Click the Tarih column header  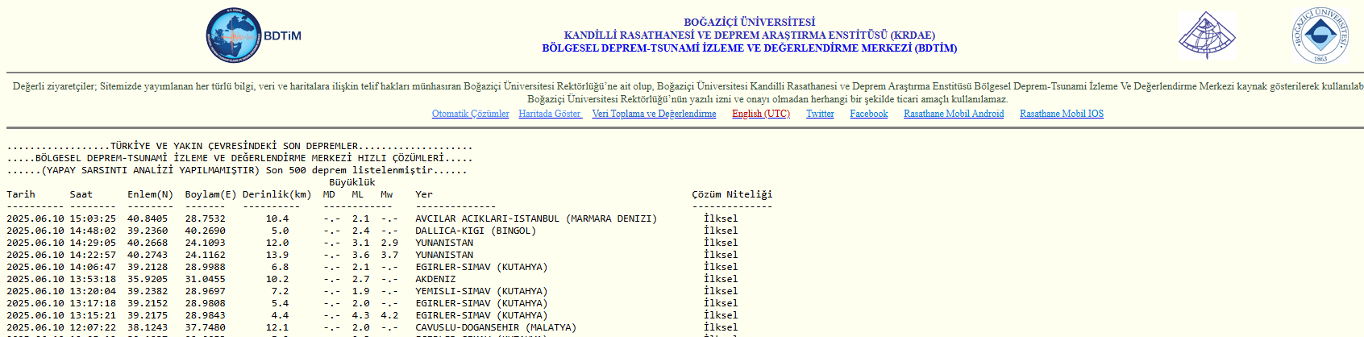click(21, 194)
